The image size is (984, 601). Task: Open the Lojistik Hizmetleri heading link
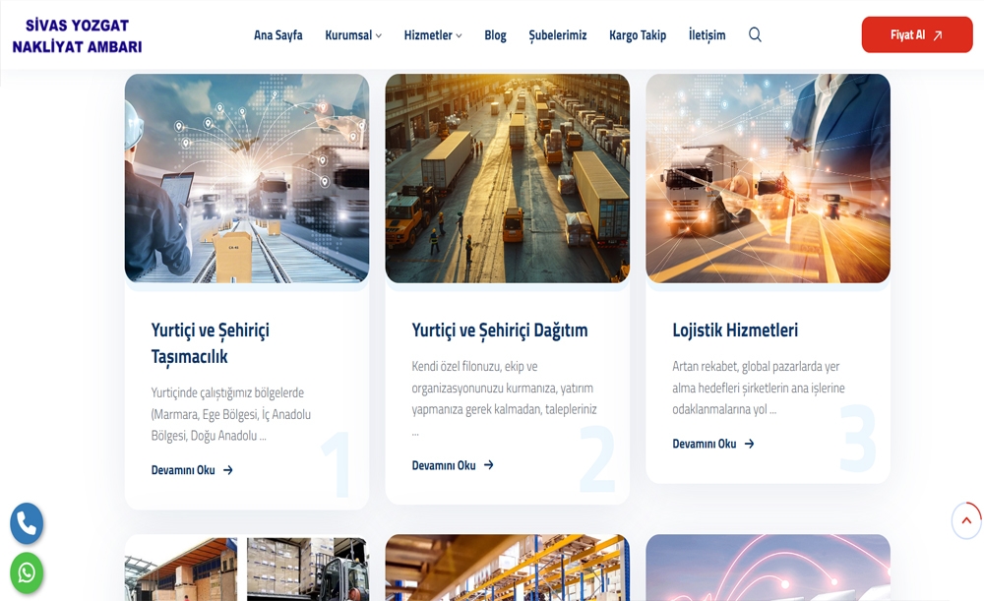point(734,330)
